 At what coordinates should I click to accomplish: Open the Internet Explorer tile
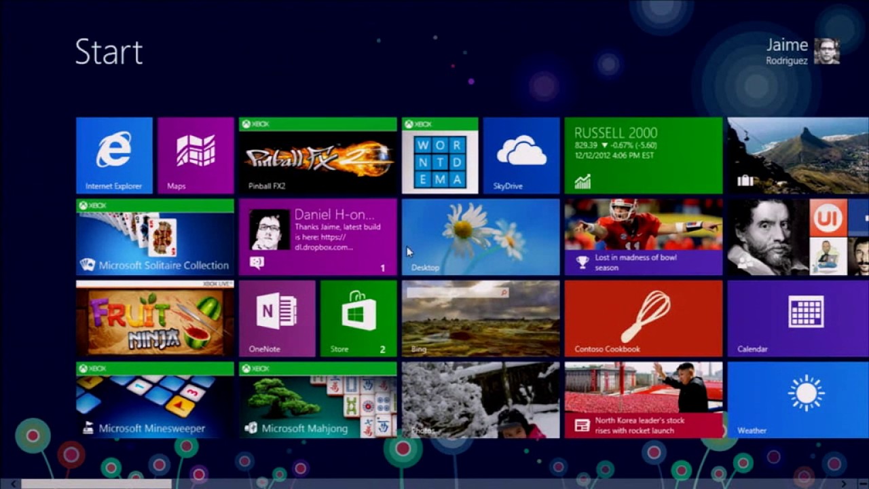pyautogui.click(x=114, y=156)
